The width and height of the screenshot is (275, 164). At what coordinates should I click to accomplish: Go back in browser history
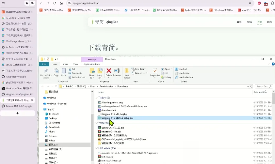(41, 3)
